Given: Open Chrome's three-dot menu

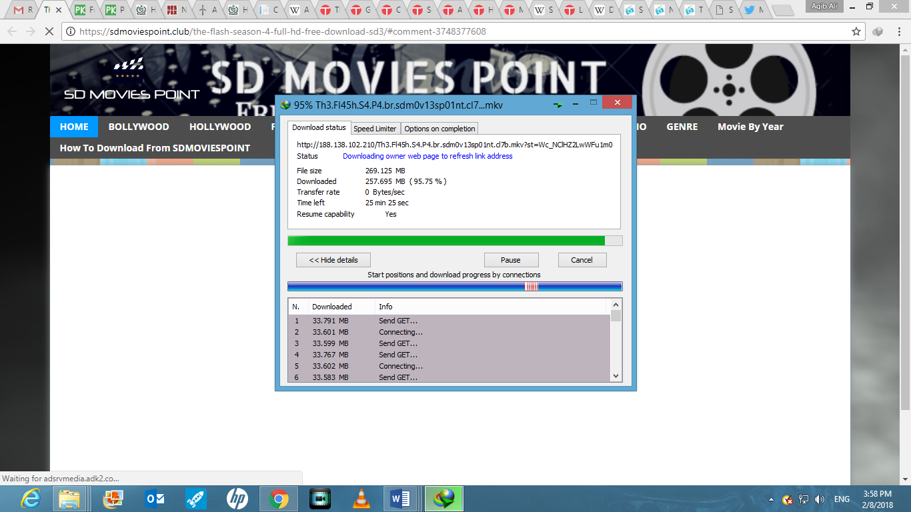Looking at the screenshot, I should pyautogui.click(x=899, y=31).
